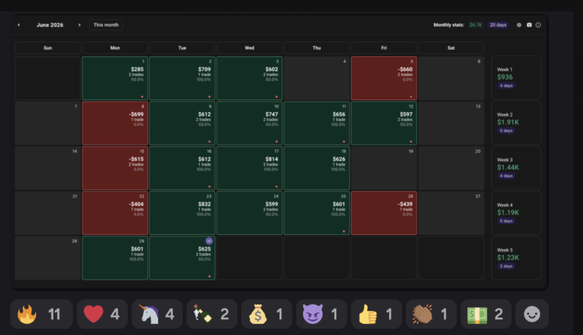Image resolution: width=583 pixels, height=335 pixels.
Task: Open June 5 loss day -$660
Action: coord(384,78)
